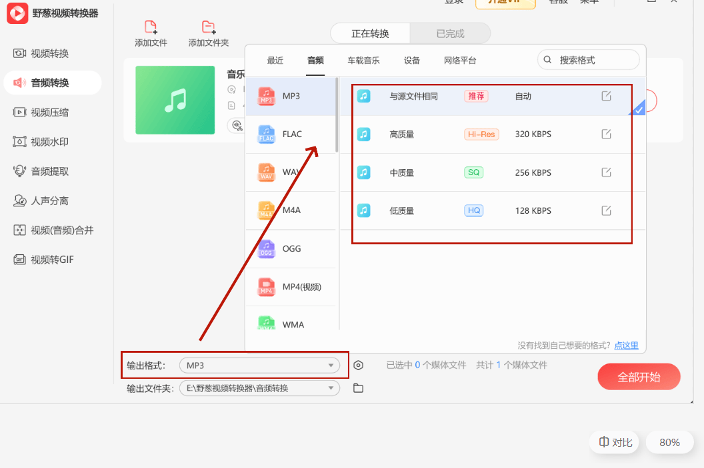Click inside the 搜索格式 search field
This screenshot has height=468, width=704.
tap(593, 59)
